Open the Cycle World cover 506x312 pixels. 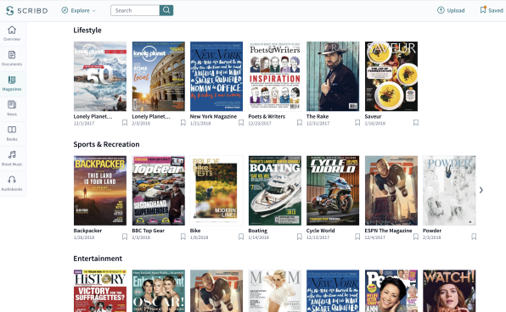[333, 191]
